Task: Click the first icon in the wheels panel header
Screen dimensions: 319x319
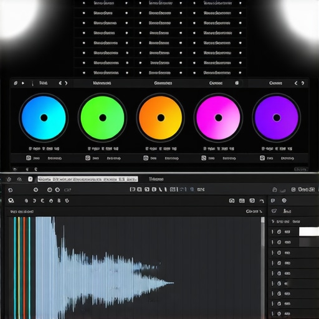Action: (16, 83)
